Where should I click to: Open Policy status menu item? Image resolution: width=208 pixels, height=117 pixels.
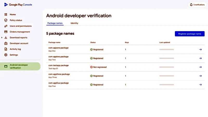(x=16, y=20)
